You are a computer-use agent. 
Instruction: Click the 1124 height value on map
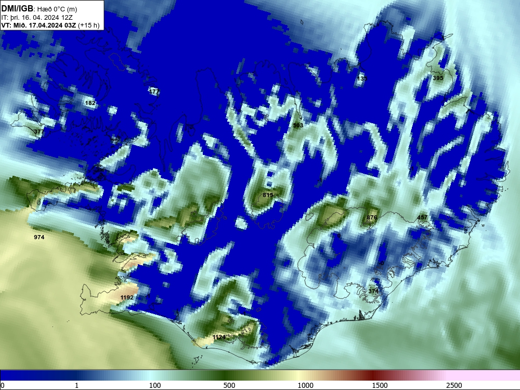(x=219, y=337)
